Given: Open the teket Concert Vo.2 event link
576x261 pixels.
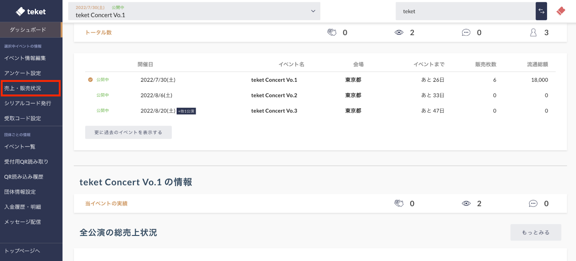Looking at the screenshot, I should tap(274, 95).
